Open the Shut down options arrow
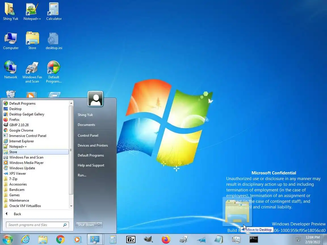The width and height of the screenshot is (327, 245). point(99,225)
